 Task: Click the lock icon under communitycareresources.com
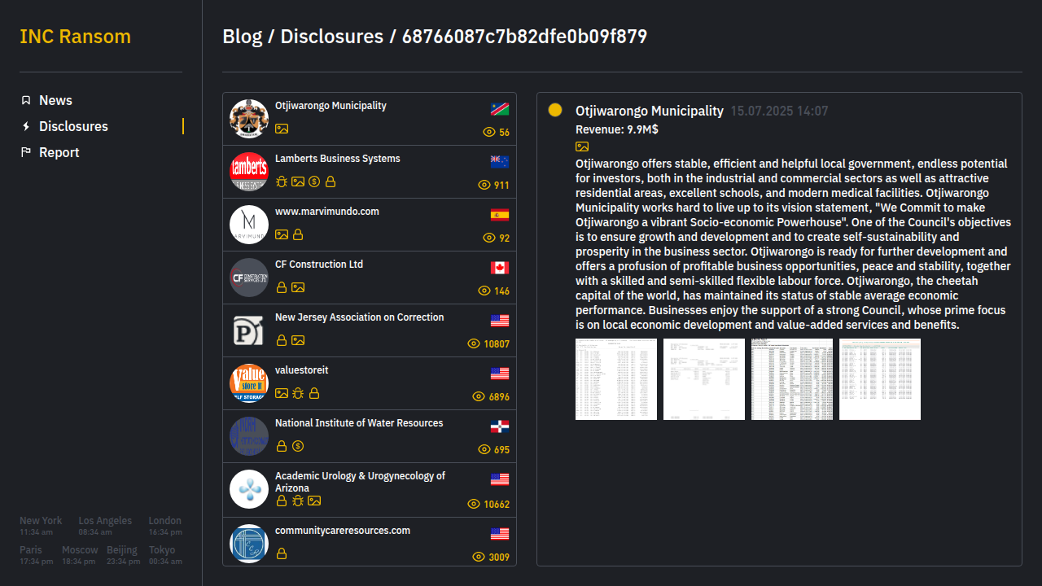point(282,553)
